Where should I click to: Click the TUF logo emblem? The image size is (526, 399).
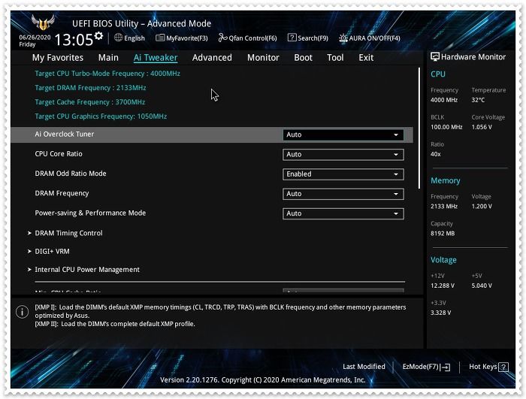coord(44,23)
